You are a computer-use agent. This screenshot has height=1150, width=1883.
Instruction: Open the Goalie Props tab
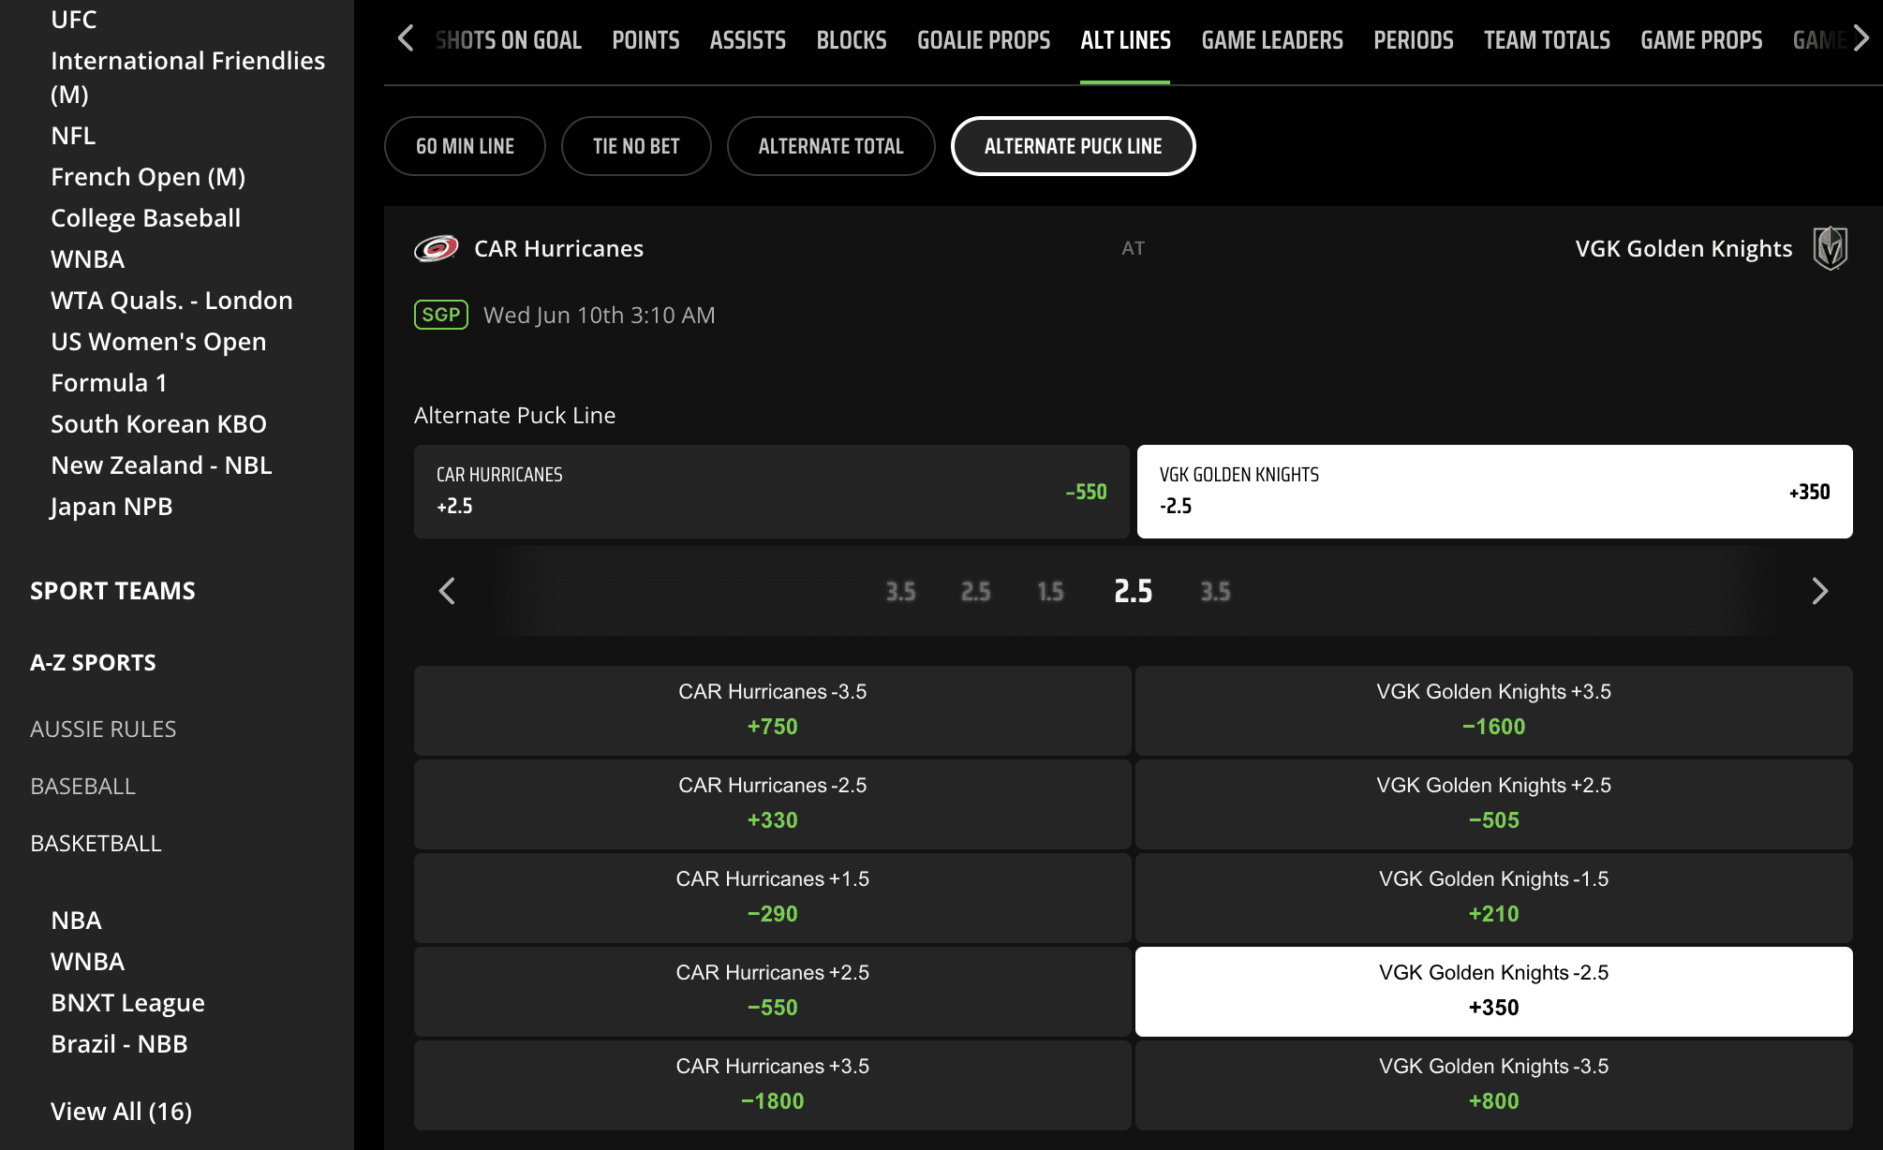984,40
